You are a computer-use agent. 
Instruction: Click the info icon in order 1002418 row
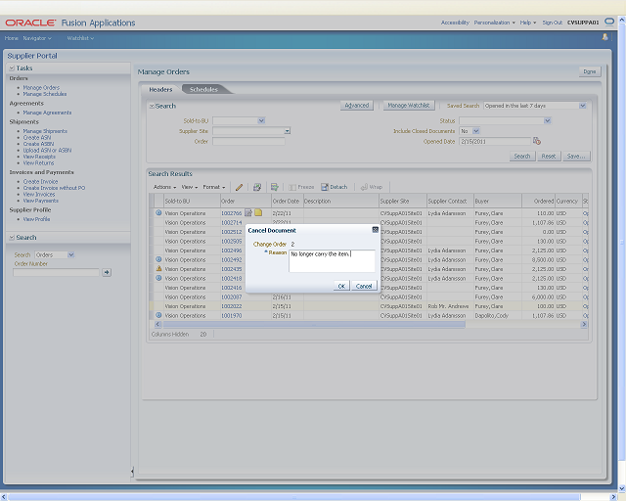click(x=158, y=278)
